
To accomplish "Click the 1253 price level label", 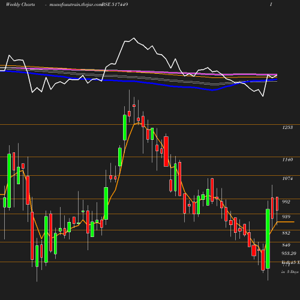I will point(287,127).
